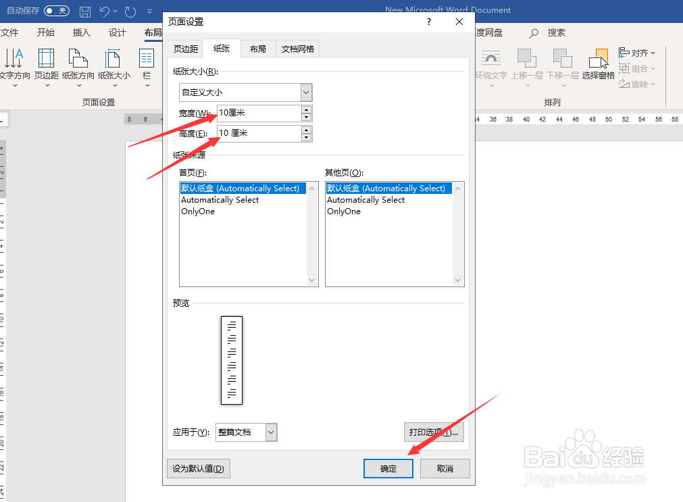Open the 组合 group dropdown
683x502 pixels.
[x=637, y=68]
